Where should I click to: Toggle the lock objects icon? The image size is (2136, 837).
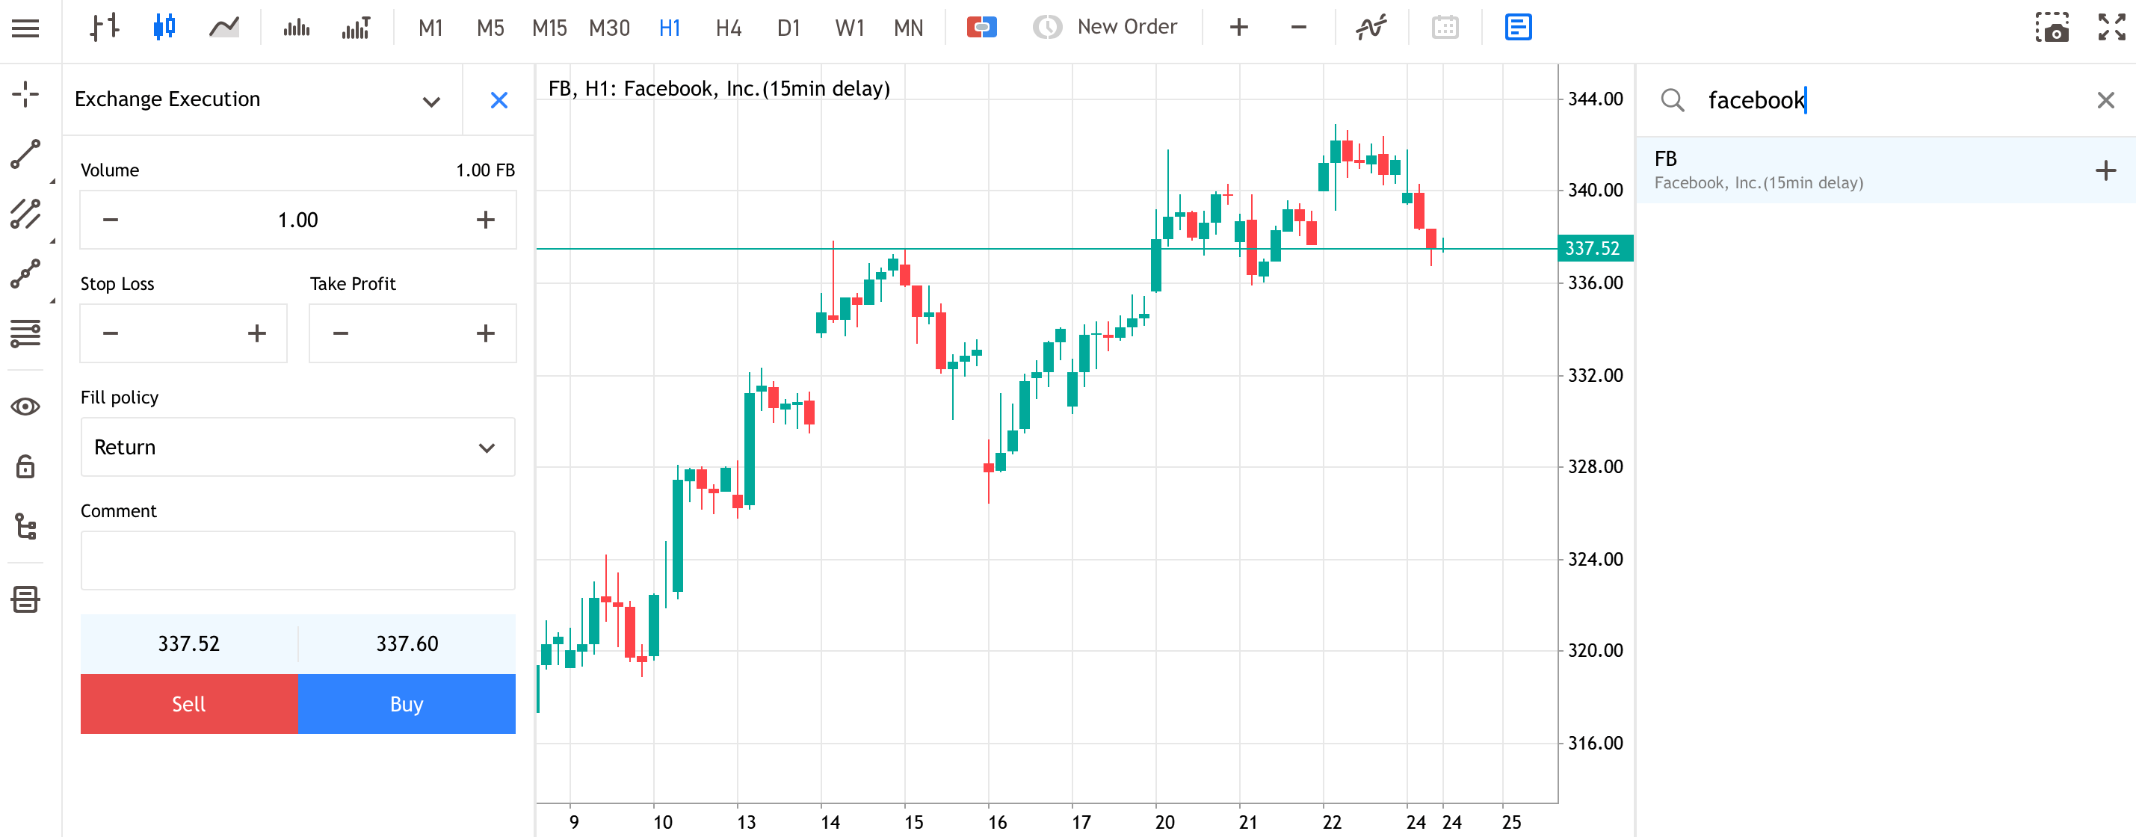coord(25,466)
